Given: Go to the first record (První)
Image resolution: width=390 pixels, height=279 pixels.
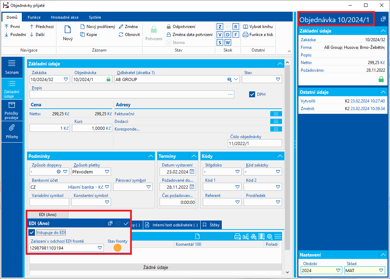Looking at the screenshot, I should click(x=12, y=27).
